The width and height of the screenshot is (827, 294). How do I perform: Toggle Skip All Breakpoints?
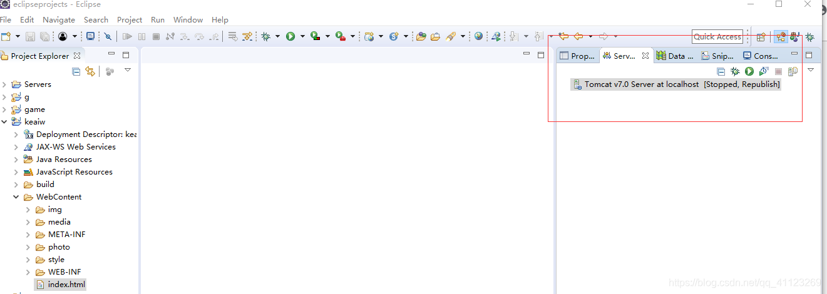pos(108,36)
